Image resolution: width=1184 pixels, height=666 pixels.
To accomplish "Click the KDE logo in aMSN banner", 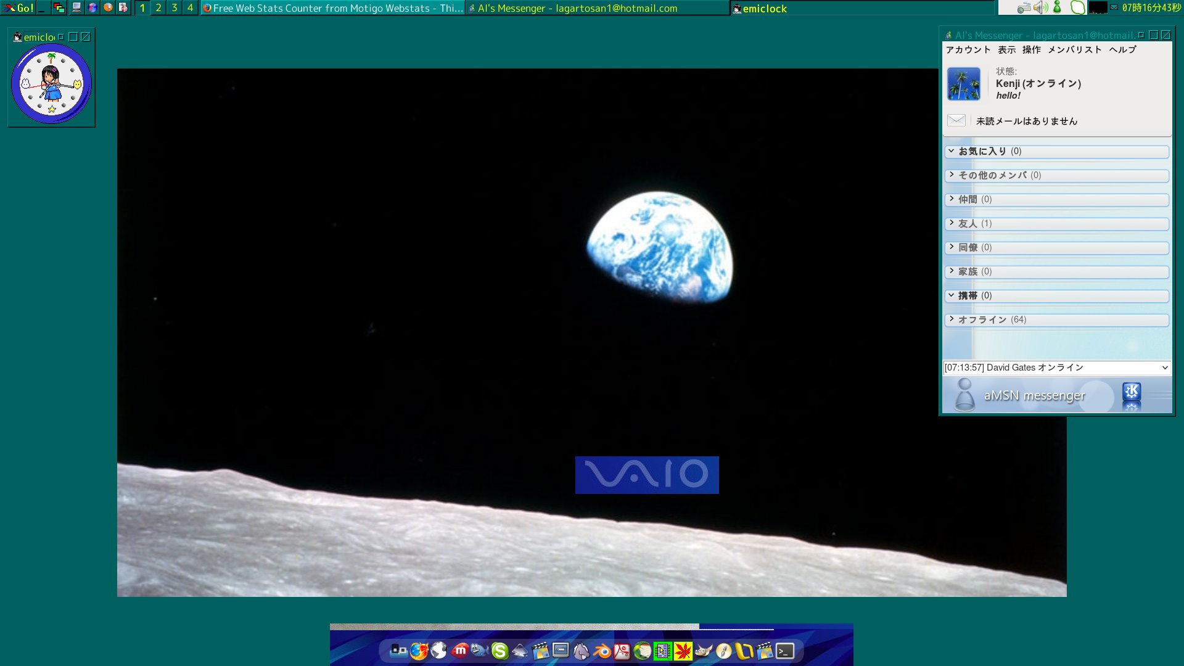I will click(1131, 392).
